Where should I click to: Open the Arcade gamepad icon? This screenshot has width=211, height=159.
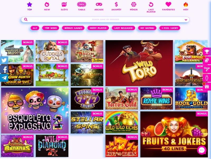[99, 4]
